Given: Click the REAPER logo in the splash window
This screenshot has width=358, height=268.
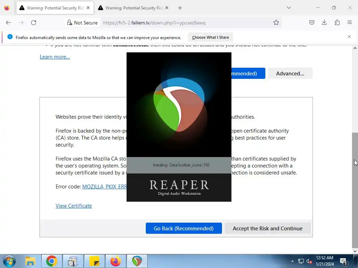Looking at the screenshot, I should 179,105.
